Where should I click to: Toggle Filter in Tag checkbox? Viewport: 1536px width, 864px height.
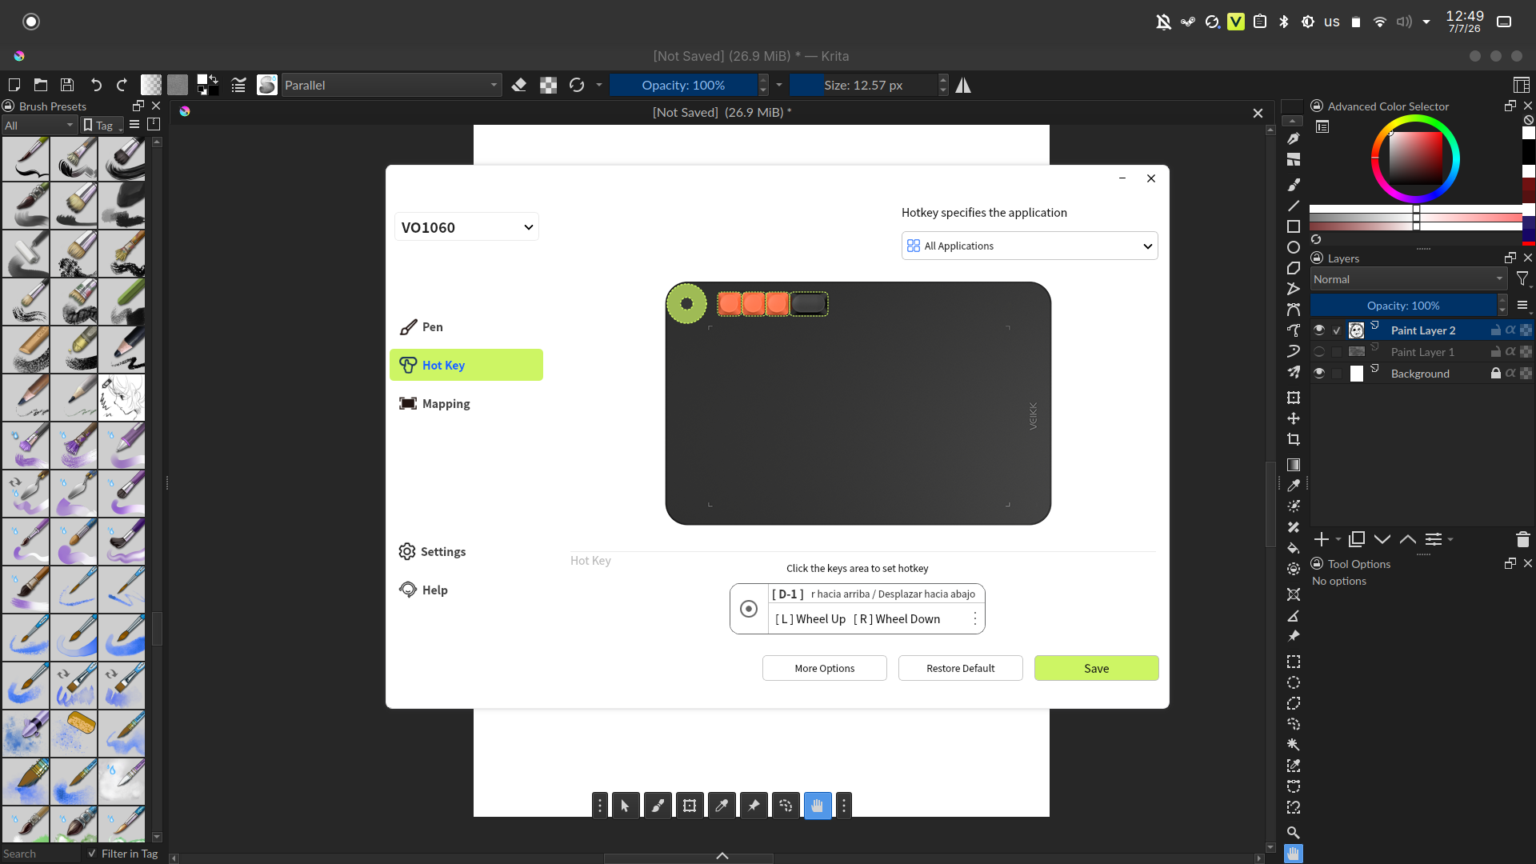click(x=92, y=854)
